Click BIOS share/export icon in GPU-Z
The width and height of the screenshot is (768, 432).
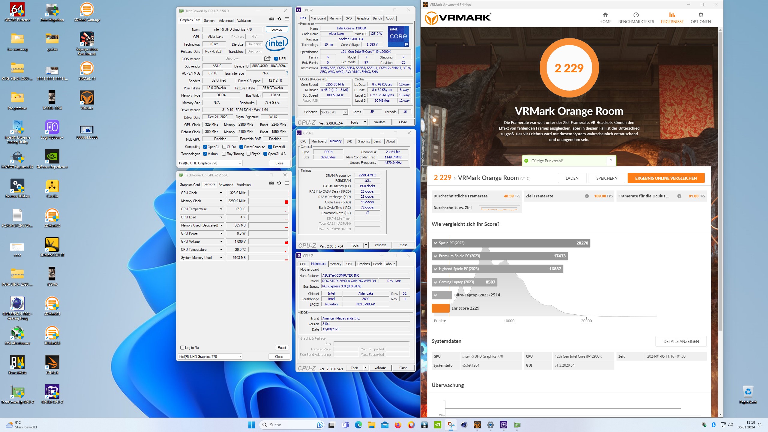267,58
